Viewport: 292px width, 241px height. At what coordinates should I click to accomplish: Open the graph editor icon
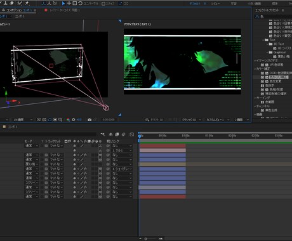tap(131, 134)
